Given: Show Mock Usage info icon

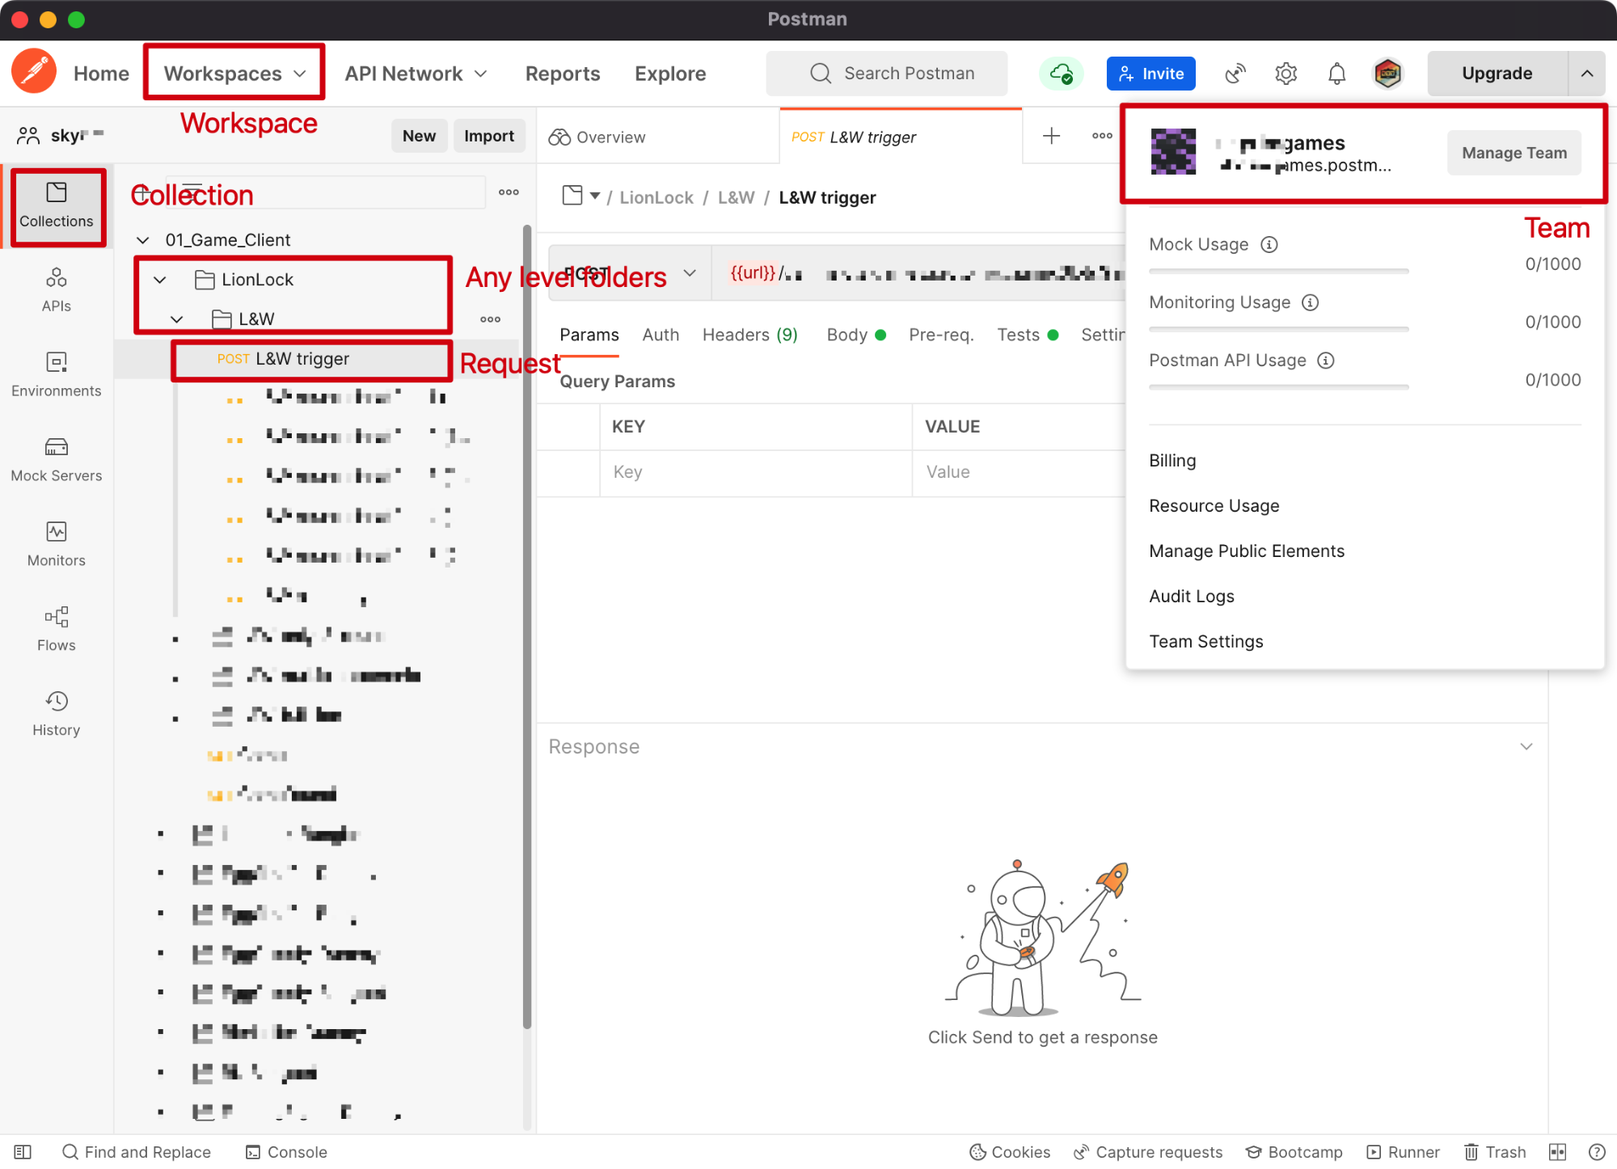Looking at the screenshot, I should pos(1269,244).
